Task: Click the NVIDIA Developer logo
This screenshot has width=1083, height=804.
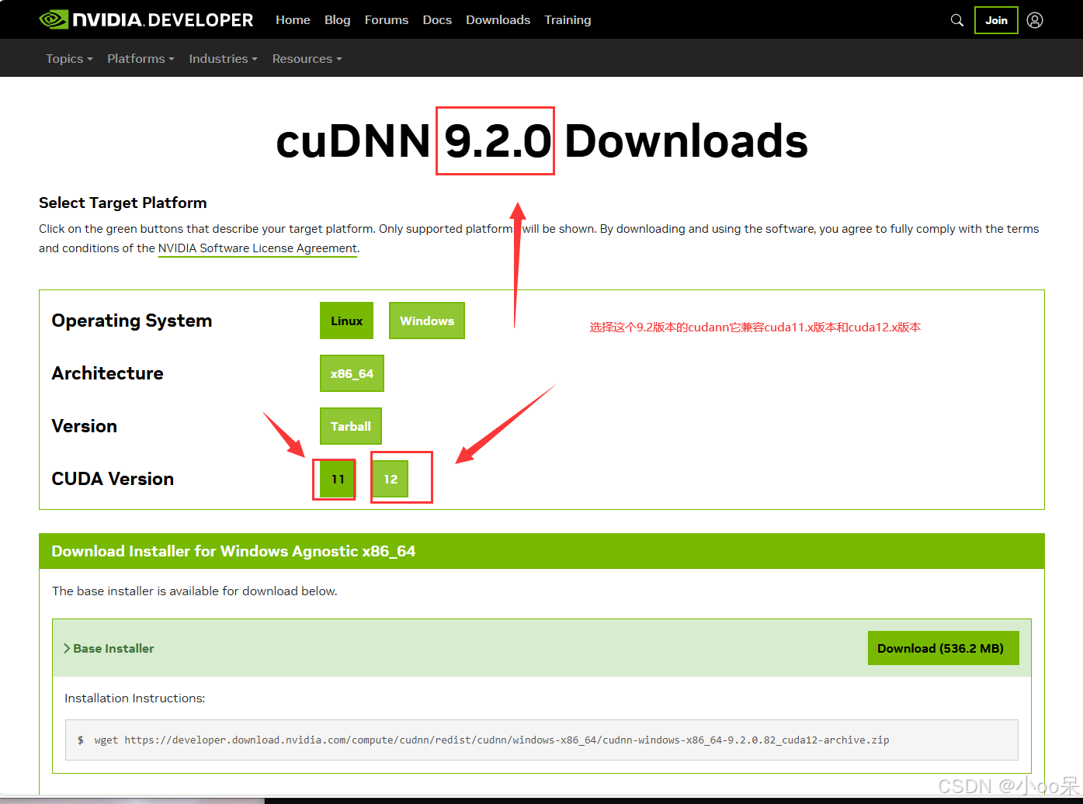Action: tap(146, 19)
